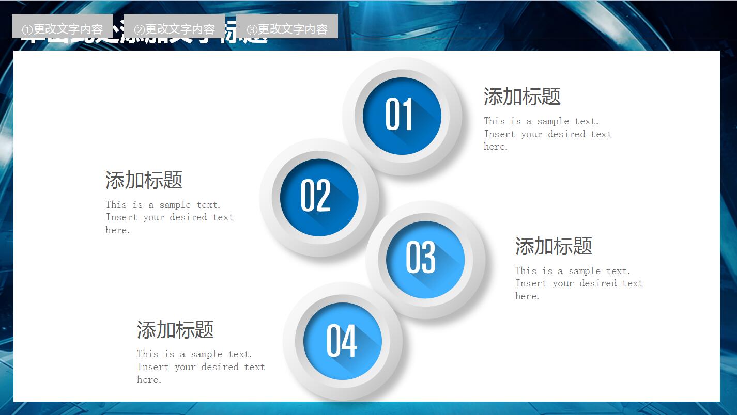
Task: Select the 添加标题 heading left of circle 04
Action: click(175, 330)
